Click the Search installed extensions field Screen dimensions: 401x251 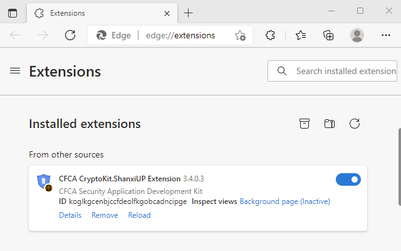(345, 71)
